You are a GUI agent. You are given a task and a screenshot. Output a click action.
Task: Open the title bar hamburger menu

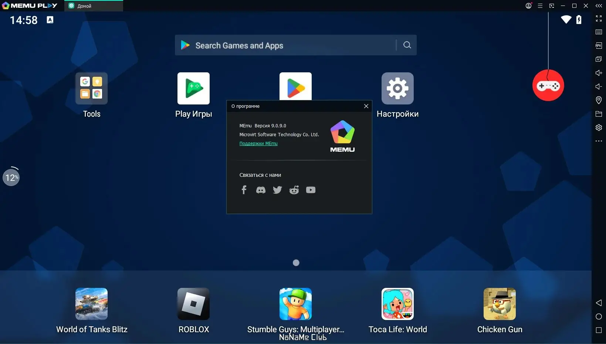540,6
